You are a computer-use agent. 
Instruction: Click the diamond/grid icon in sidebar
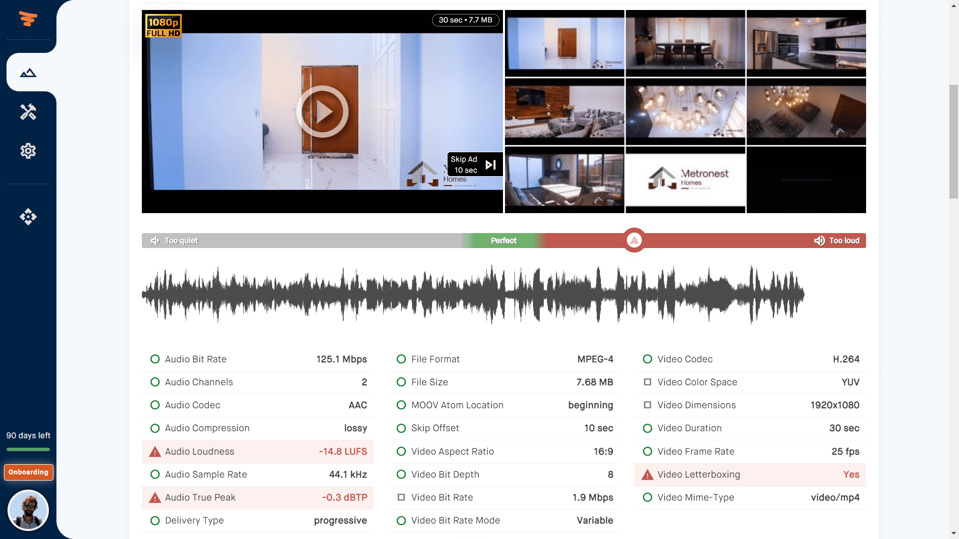(x=27, y=217)
